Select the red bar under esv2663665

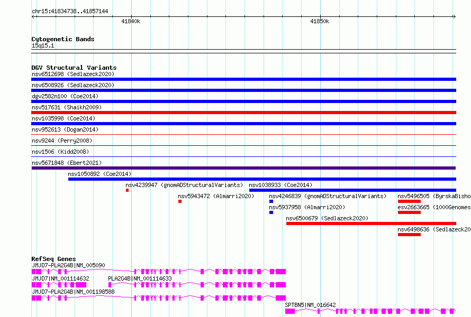click(409, 212)
